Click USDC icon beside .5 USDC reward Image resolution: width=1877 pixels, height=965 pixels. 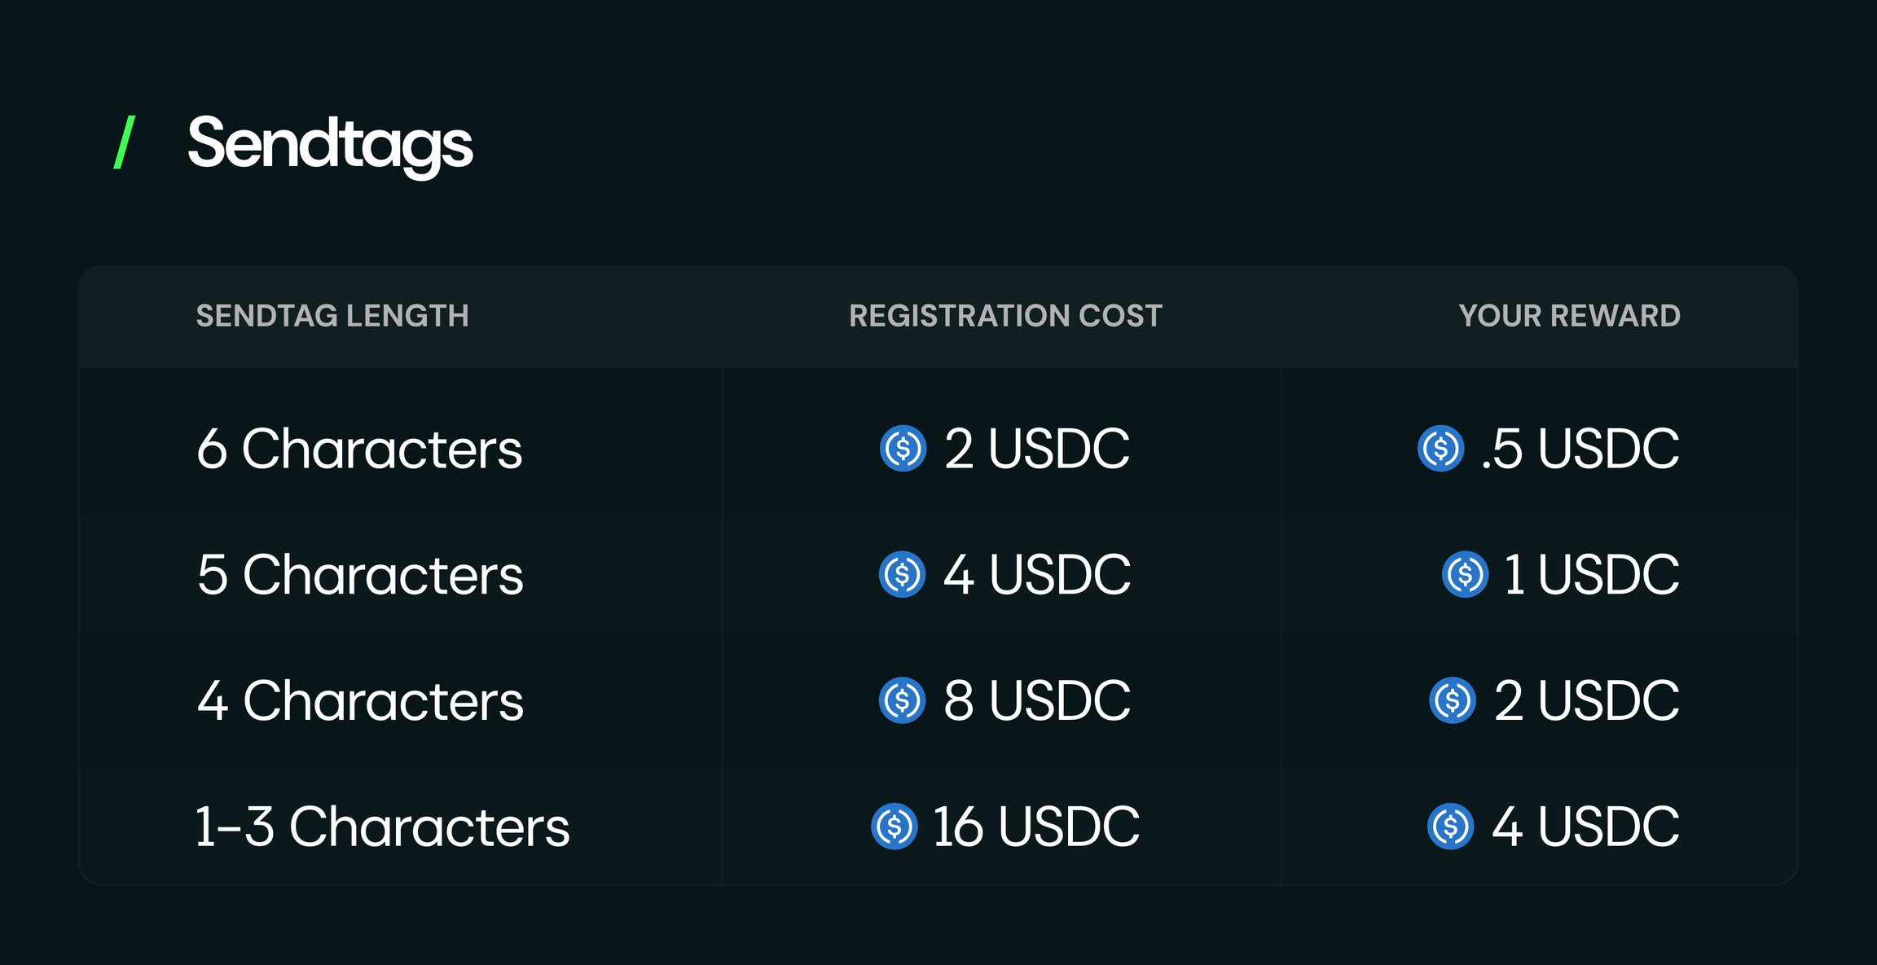1440,448
